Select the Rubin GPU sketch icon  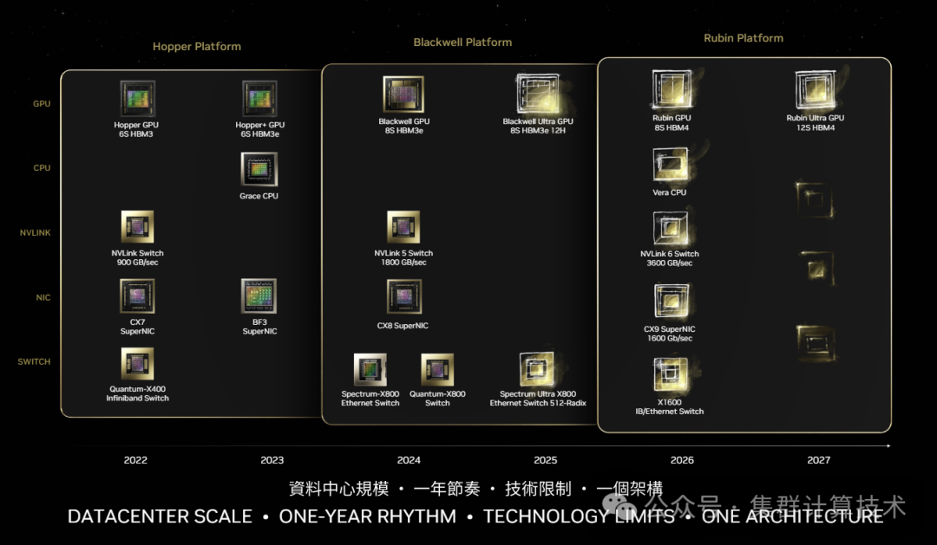672,89
